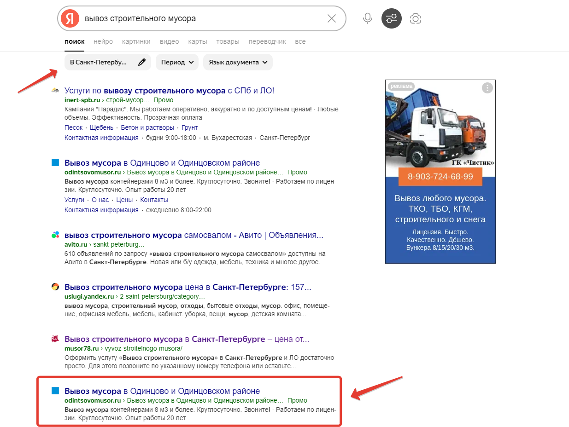
Task: Open the карты tab
Action: (x=198, y=41)
